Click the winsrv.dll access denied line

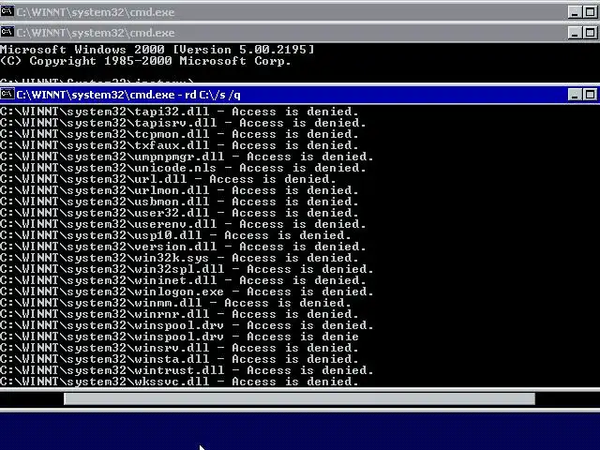point(179,348)
